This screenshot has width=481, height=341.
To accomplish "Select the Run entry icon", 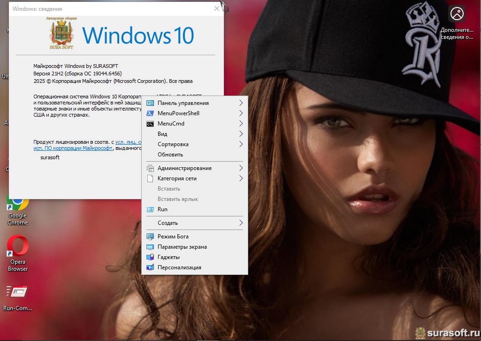I will [x=150, y=209].
